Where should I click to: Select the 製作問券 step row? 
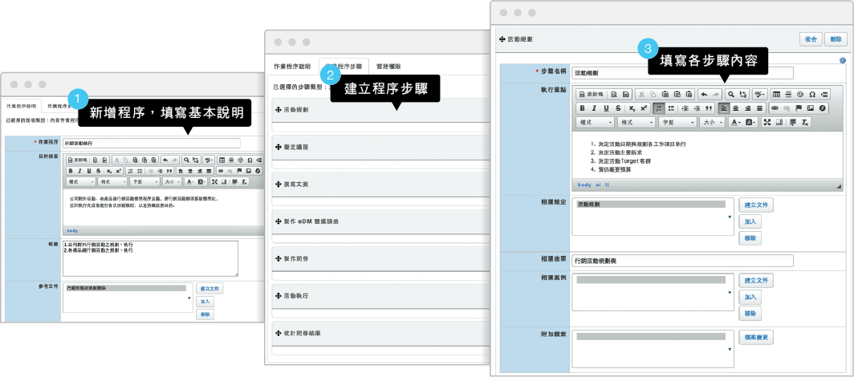[381, 258]
